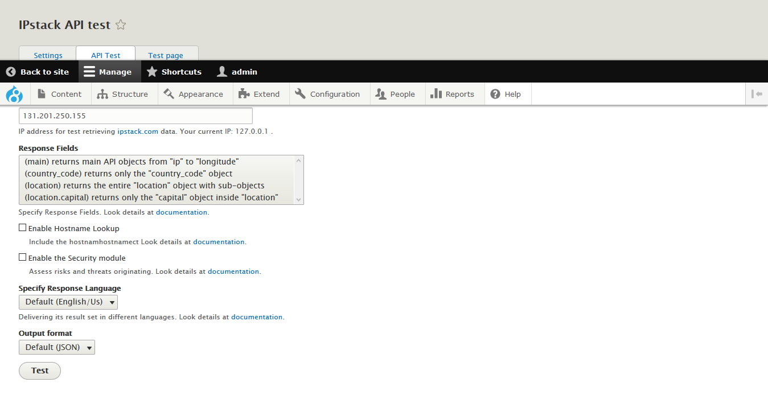Open the Structure menu label
This screenshot has height=399, width=768.
pos(130,94)
